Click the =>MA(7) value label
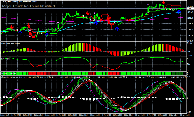Viewport: 194px width, 117px height. pyautogui.click(x=111, y=77)
